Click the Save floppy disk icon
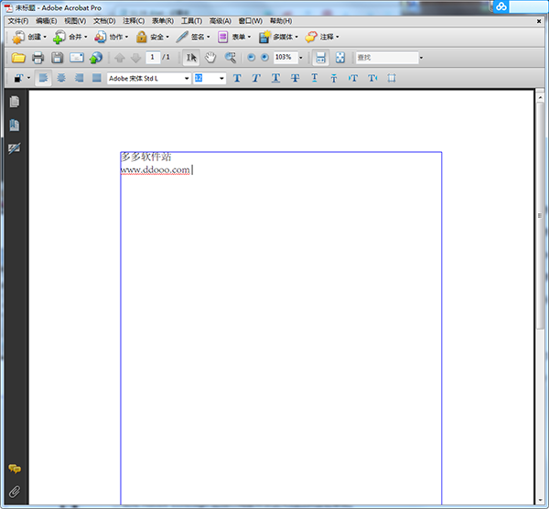The width and height of the screenshot is (549, 509). tap(57, 58)
